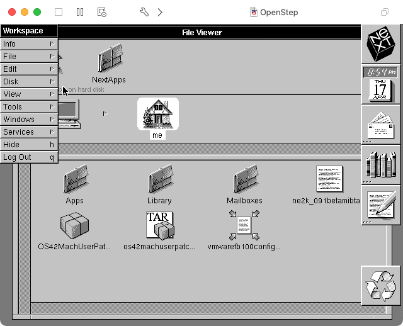This screenshot has height=326, width=403.
Task: Choose Hide from Workspace menu
Action: coord(29,145)
